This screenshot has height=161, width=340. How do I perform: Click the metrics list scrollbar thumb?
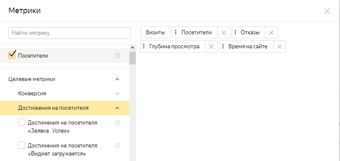[132, 58]
